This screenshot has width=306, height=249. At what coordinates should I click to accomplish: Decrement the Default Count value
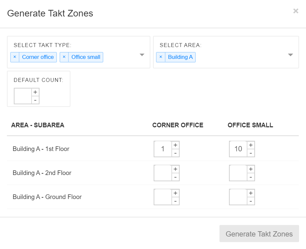(x=35, y=100)
